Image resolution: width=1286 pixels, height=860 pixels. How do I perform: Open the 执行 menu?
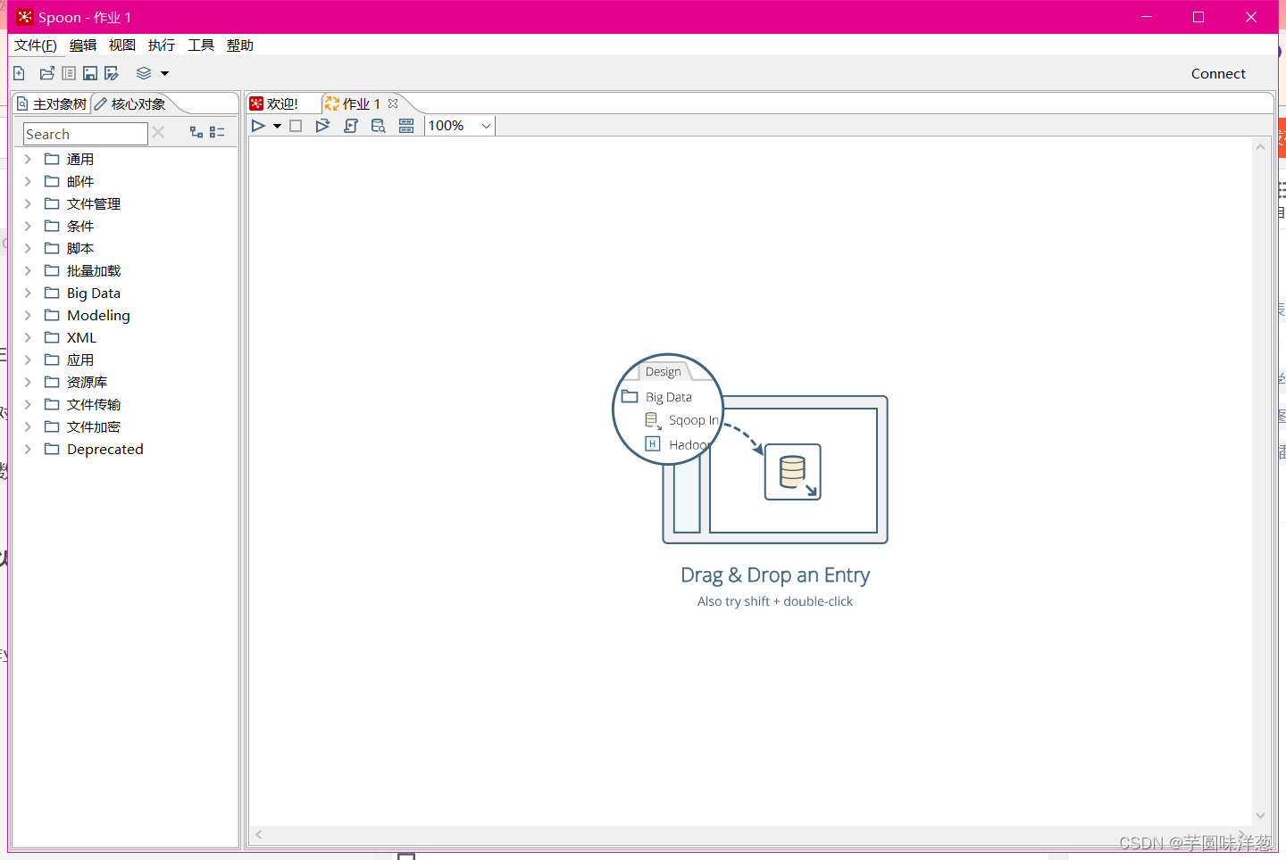[162, 45]
